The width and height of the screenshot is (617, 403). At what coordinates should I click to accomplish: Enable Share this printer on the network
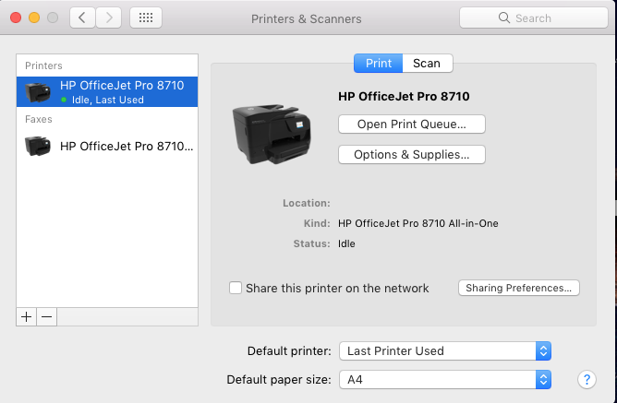236,288
